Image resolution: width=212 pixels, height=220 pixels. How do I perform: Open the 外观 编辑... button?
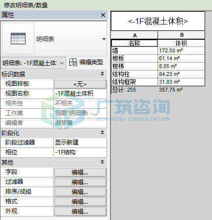pos(80,212)
